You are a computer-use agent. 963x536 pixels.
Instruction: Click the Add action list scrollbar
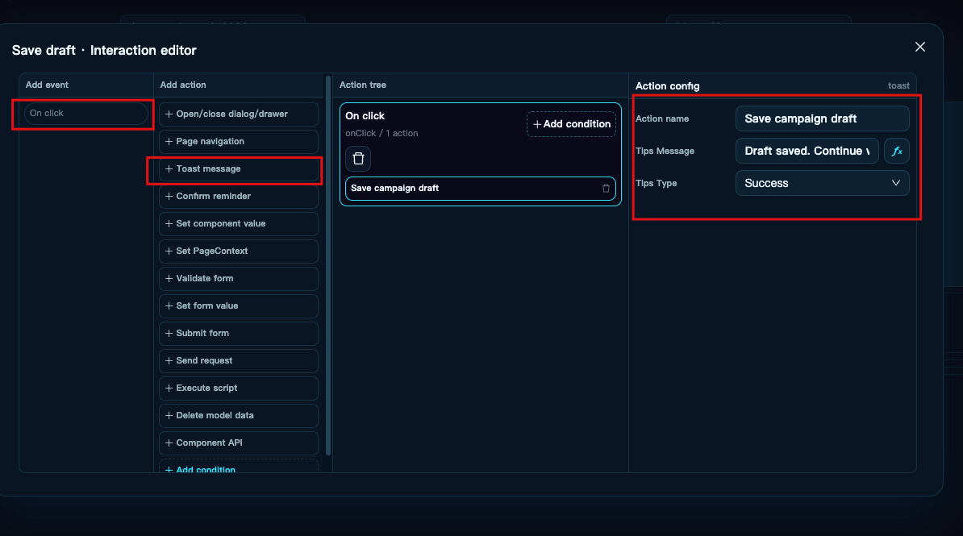point(328,265)
